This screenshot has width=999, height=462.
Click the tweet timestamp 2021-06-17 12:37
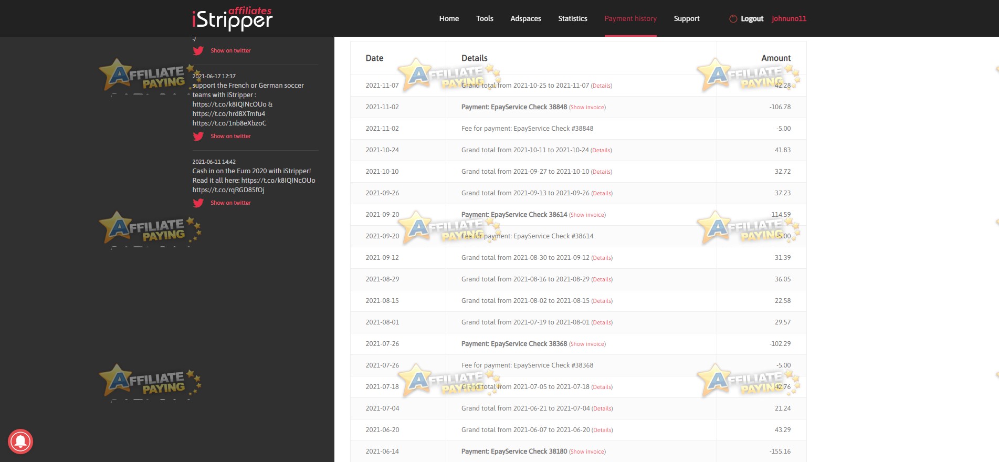[214, 76]
